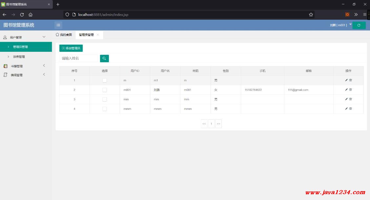Click the 用户ID column header
The image size is (370, 200).
click(135, 71)
